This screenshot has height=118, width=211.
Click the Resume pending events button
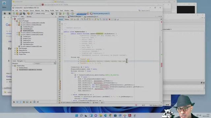pos(100,13)
